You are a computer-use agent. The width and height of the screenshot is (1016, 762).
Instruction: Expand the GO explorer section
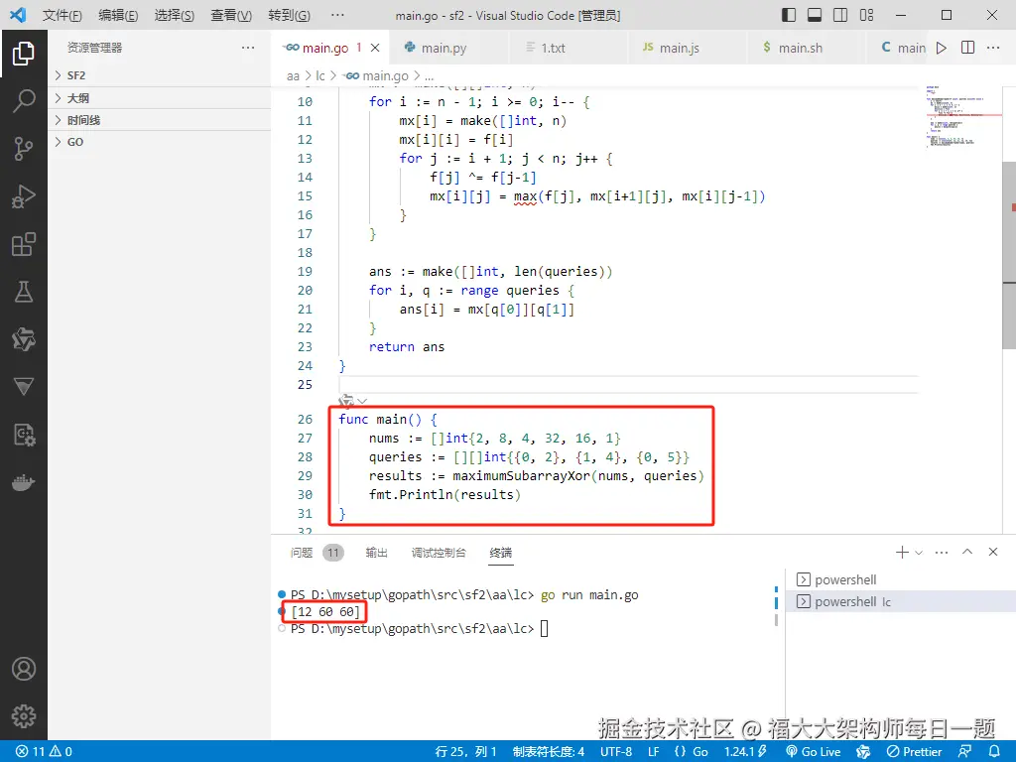[x=160, y=142]
